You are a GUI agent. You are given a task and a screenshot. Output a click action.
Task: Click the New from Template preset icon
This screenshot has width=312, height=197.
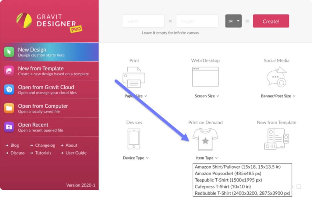point(276,139)
